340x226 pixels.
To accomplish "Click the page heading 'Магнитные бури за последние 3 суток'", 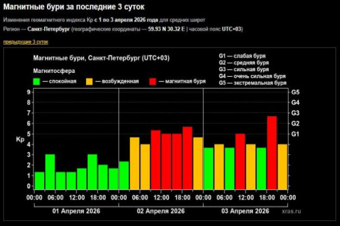I will click(74, 7).
